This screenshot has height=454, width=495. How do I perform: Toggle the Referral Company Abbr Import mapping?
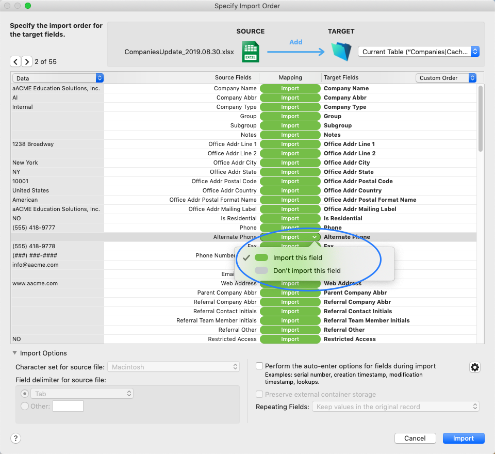tap(290, 302)
